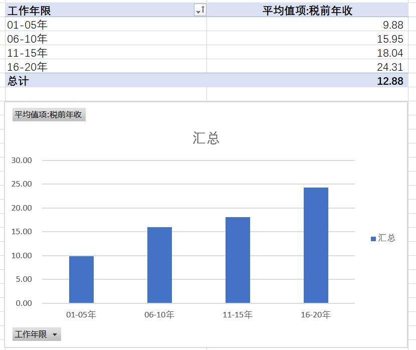Select the 平均值项:税前年收 column header
The height and width of the screenshot is (350, 416).
306,9
